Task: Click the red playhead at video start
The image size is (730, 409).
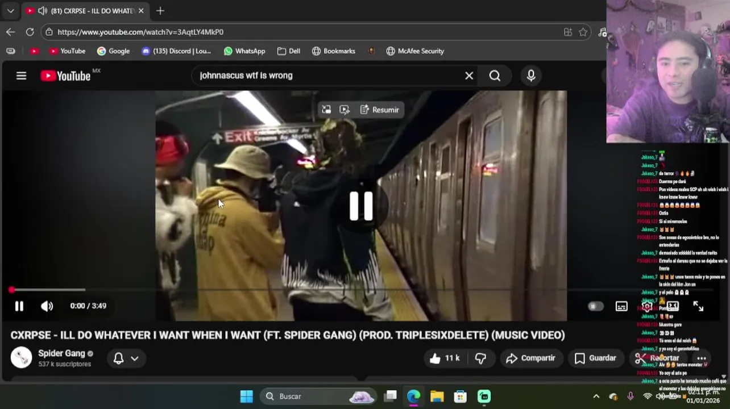Action: coord(11,290)
